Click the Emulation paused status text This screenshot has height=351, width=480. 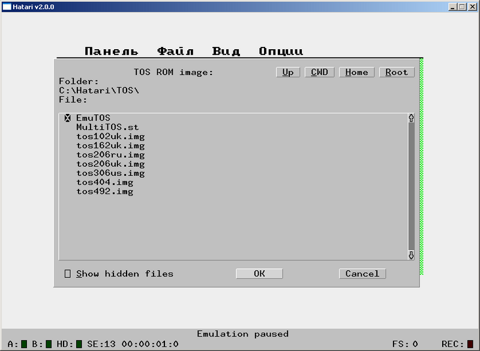243,334
